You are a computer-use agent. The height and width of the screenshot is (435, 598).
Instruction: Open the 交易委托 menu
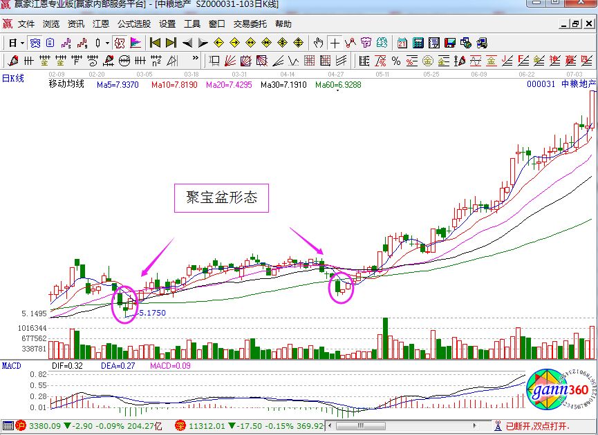pos(248,24)
